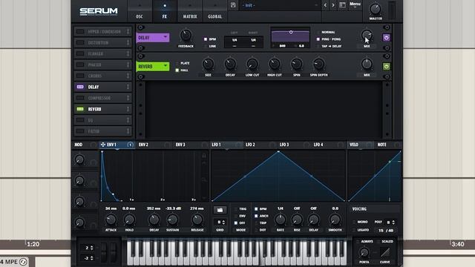Viewport: 475px width, 267px height.
Task: Click the reverb SPIN DEPTH knob
Action: pyautogui.click(x=318, y=65)
